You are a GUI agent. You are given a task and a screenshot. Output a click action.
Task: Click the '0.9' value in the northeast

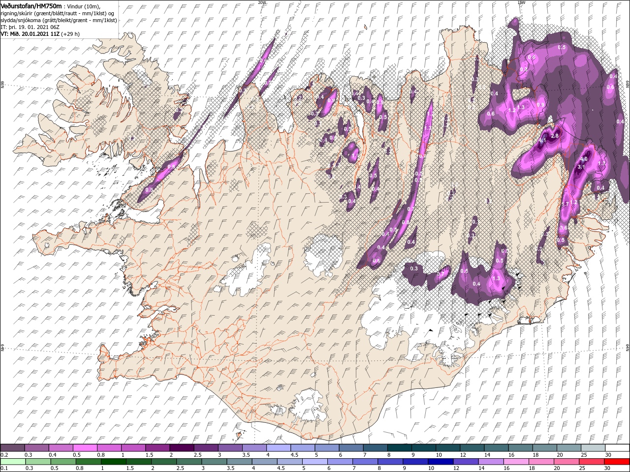(540, 105)
